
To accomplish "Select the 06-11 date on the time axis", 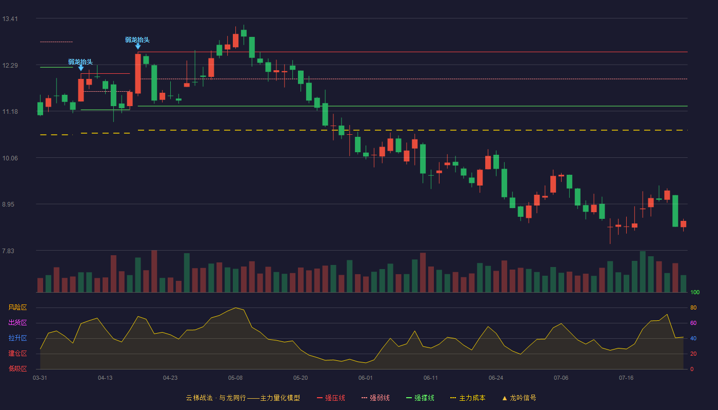I will point(431,378).
